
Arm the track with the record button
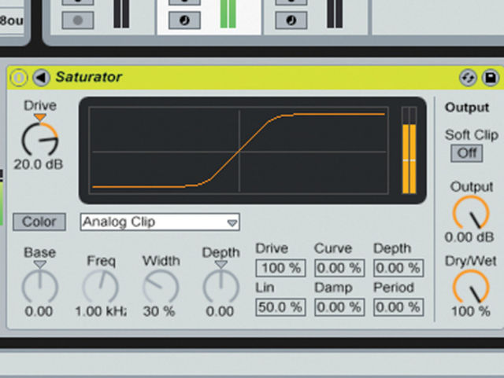pos(78,20)
